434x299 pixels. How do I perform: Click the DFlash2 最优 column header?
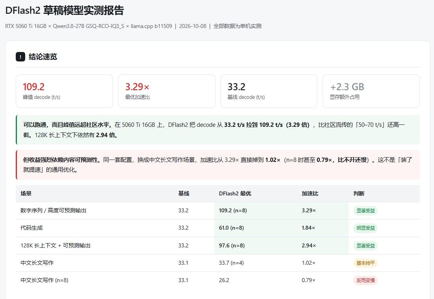[235, 193]
